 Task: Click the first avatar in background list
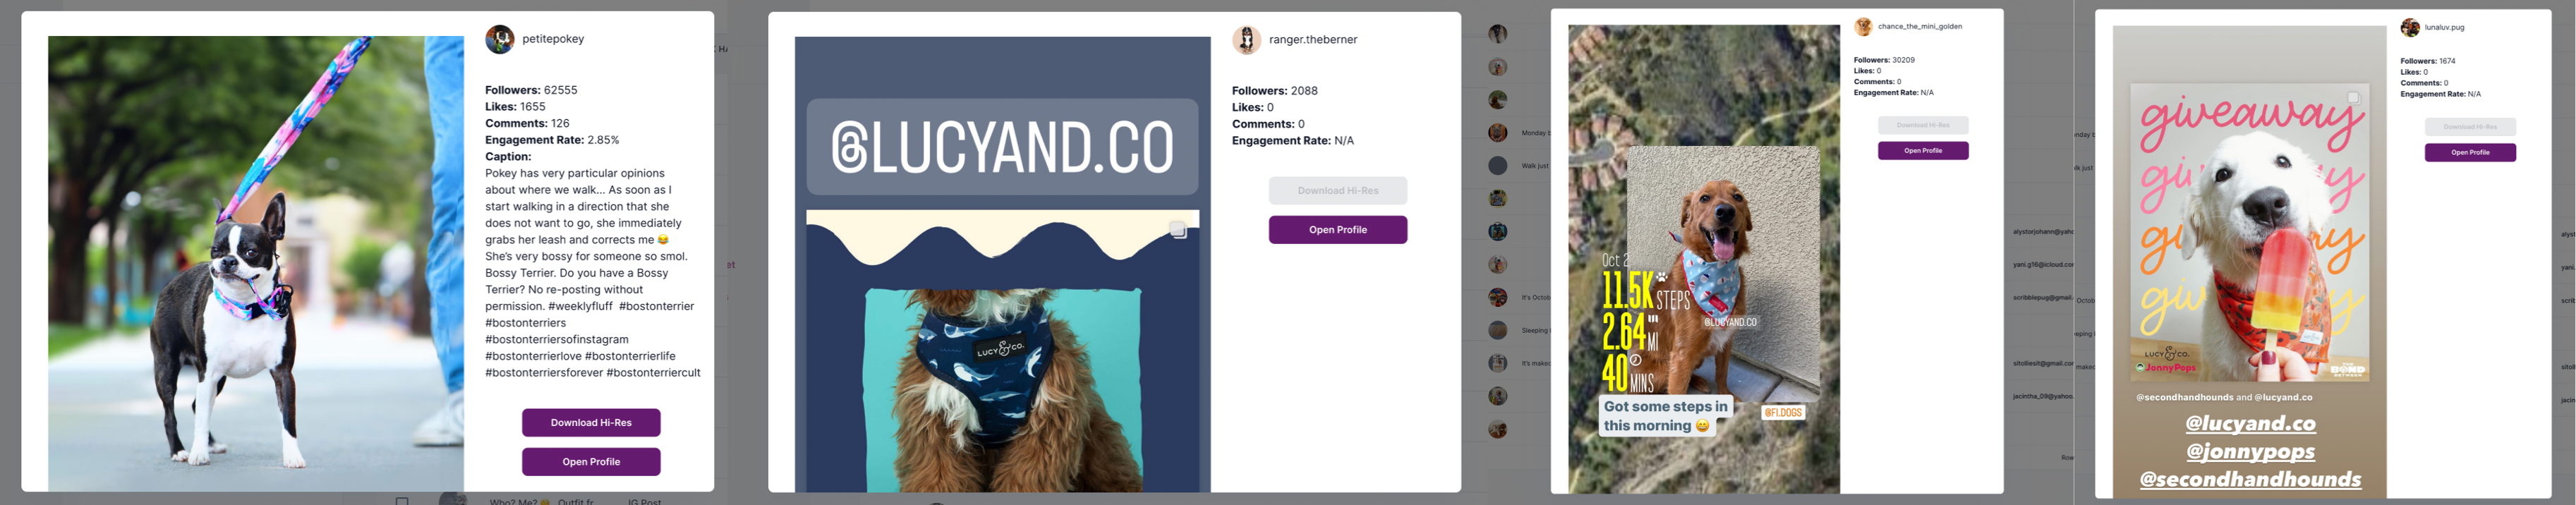point(1497,34)
